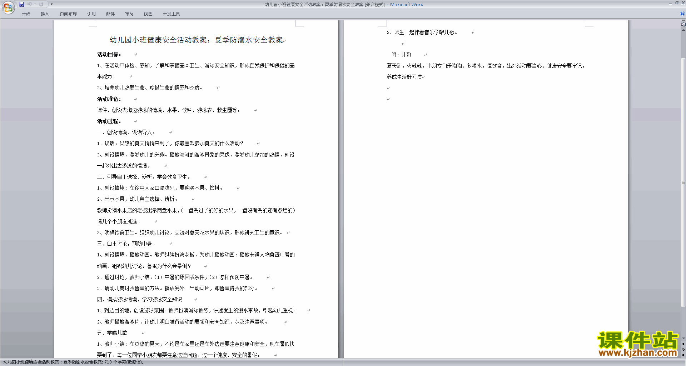Screen dimensions: 686x366
Task: Show the ruler with the icon above the scrollbar
Action: pyautogui.click(x=683, y=24)
